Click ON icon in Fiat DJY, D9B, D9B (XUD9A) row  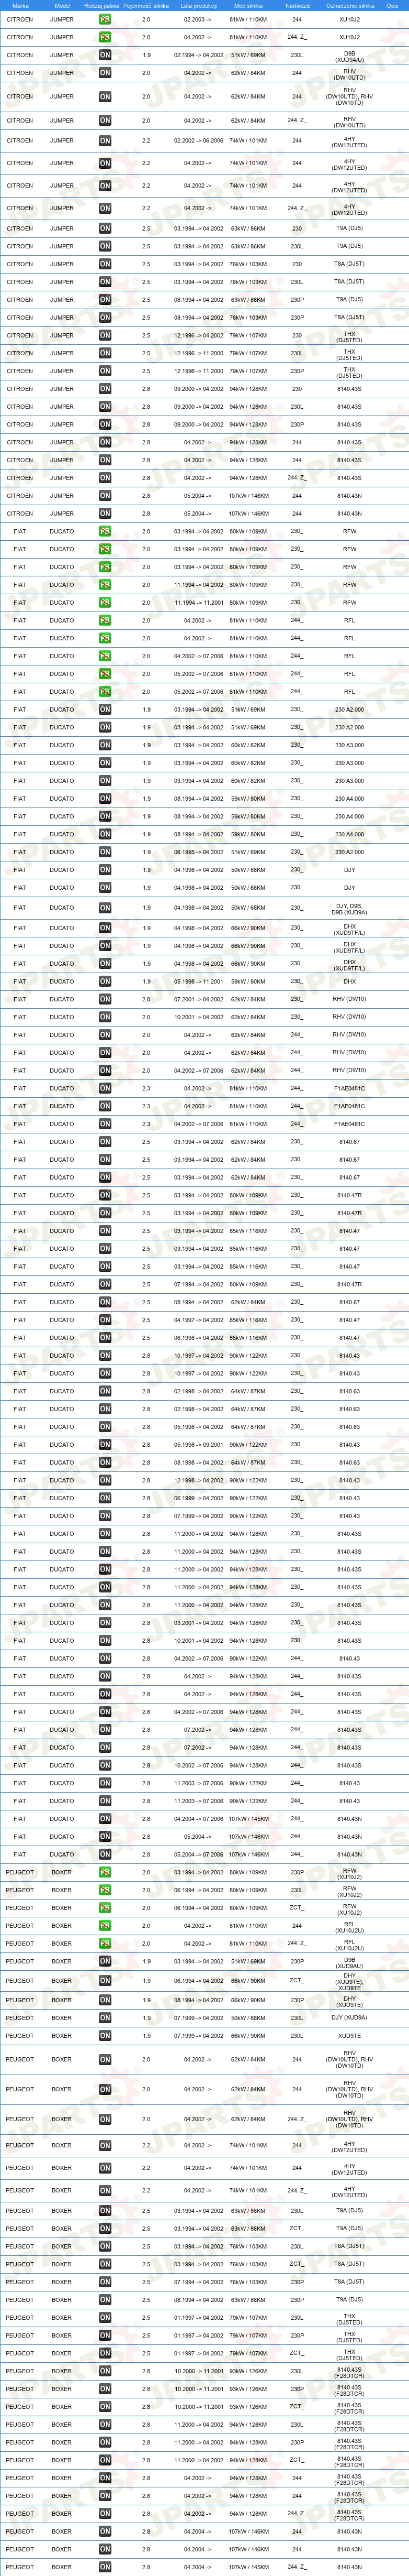[105, 908]
